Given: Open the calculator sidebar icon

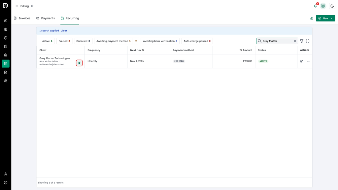Looking at the screenshot, I should point(6,47).
